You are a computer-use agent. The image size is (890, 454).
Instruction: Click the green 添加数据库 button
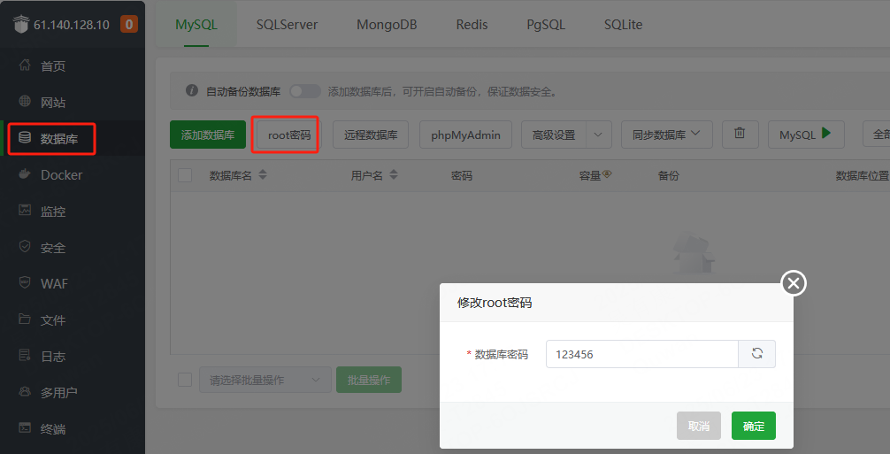[x=208, y=135]
